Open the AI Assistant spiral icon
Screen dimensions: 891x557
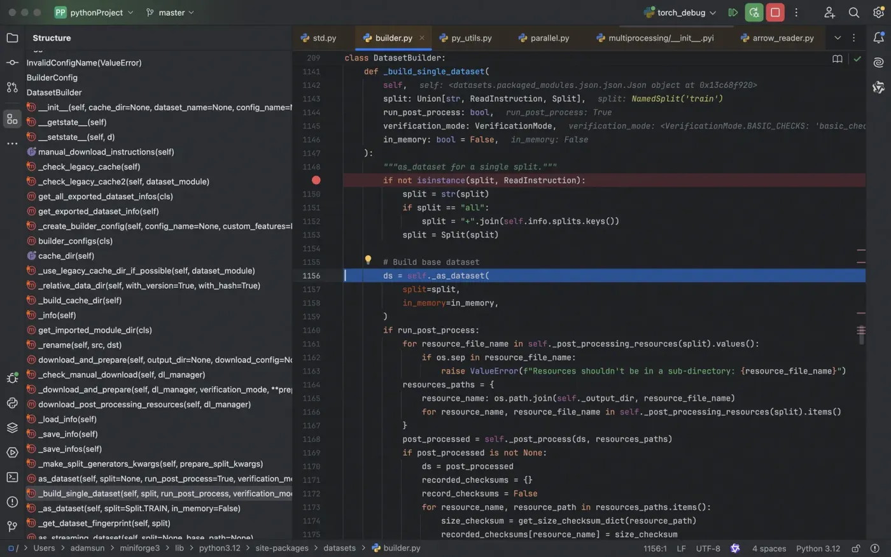coord(879,62)
